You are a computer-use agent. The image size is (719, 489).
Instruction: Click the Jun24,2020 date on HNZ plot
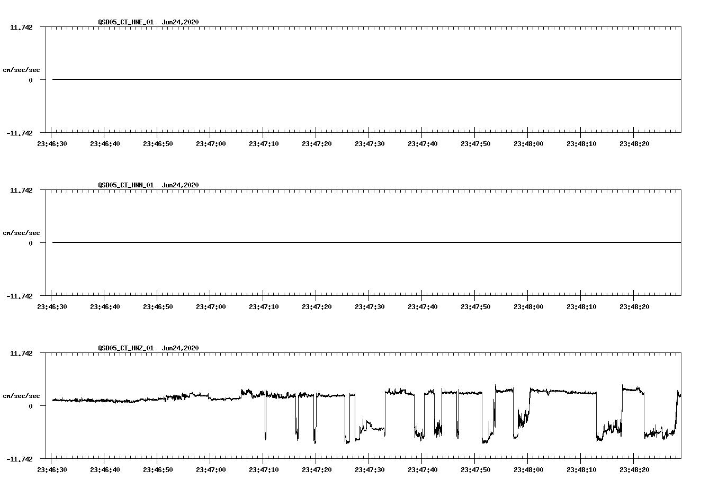181,348
